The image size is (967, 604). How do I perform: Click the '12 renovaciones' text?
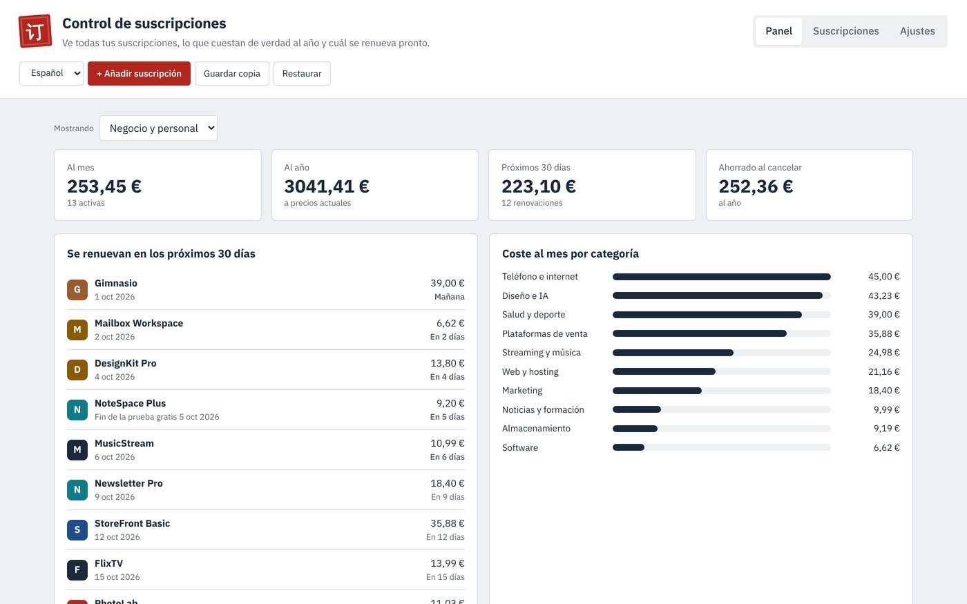pos(532,203)
